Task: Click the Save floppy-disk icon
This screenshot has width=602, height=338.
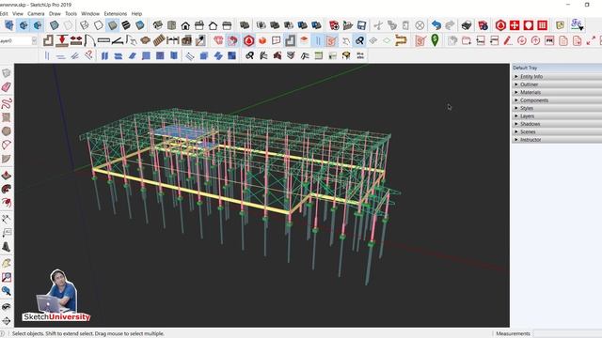Action: [361, 25]
